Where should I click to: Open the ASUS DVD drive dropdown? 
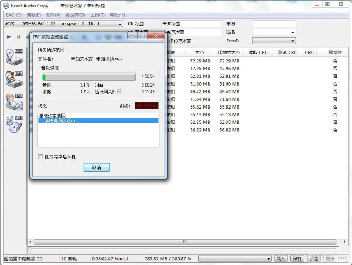[x=120, y=24]
